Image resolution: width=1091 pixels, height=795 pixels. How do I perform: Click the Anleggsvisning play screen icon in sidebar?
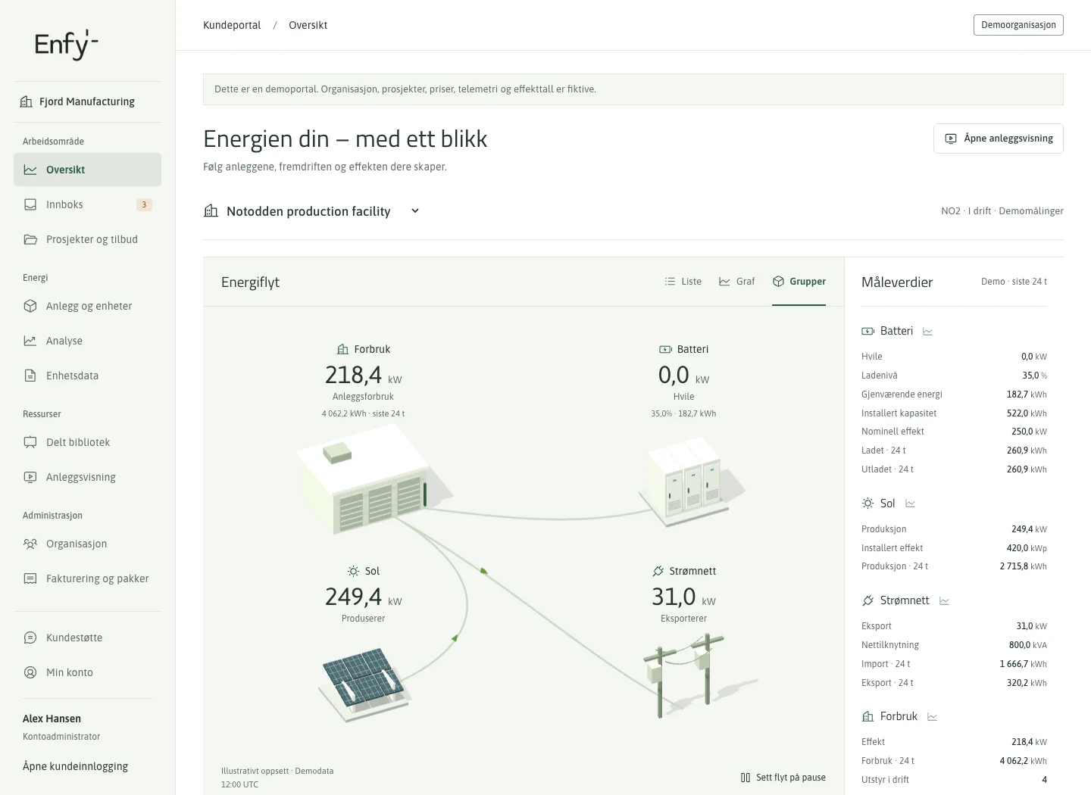pos(30,477)
